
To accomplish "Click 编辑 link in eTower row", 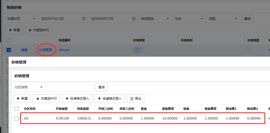I will (x=24, y=50).
